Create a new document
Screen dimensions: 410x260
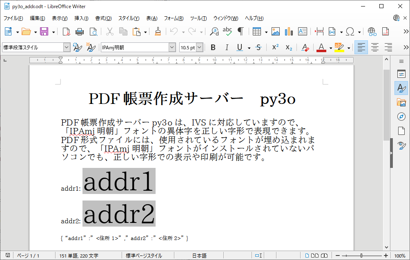[x=8, y=32]
